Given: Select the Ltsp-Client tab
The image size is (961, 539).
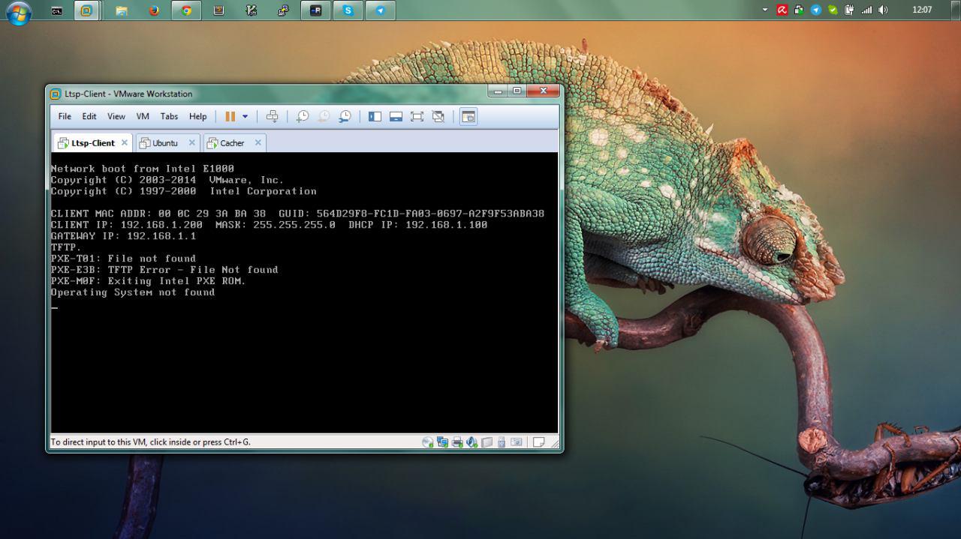Looking at the screenshot, I should pos(92,142).
